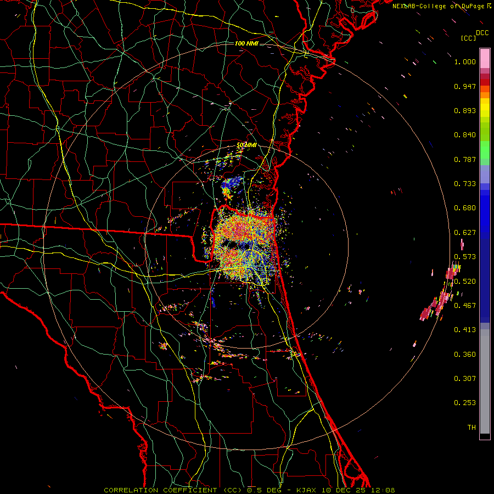Select the 1.000 legend value
The width and height of the screenshot is (494, 494).
[465, 61]
